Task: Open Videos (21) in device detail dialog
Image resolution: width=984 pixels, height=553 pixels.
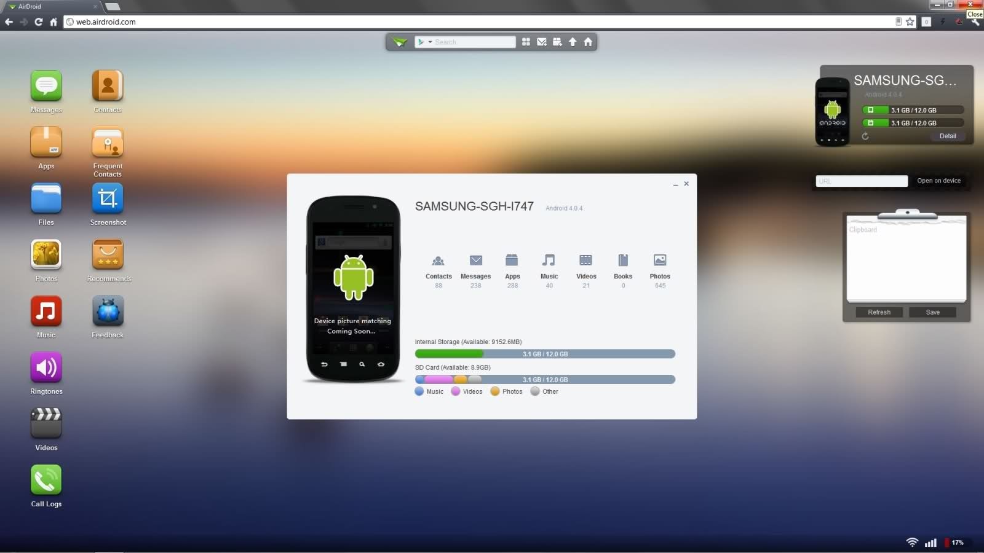Action: pyautogui.click(x=586, y=271)
